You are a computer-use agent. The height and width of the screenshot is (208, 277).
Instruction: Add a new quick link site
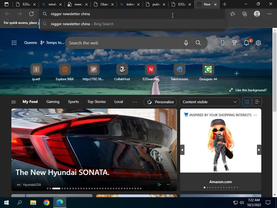(236, 73)
